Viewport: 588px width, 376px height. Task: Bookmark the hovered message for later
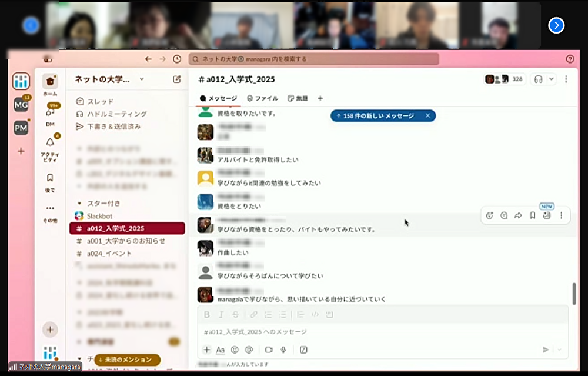pyautogui.click(x=533, y=215)
